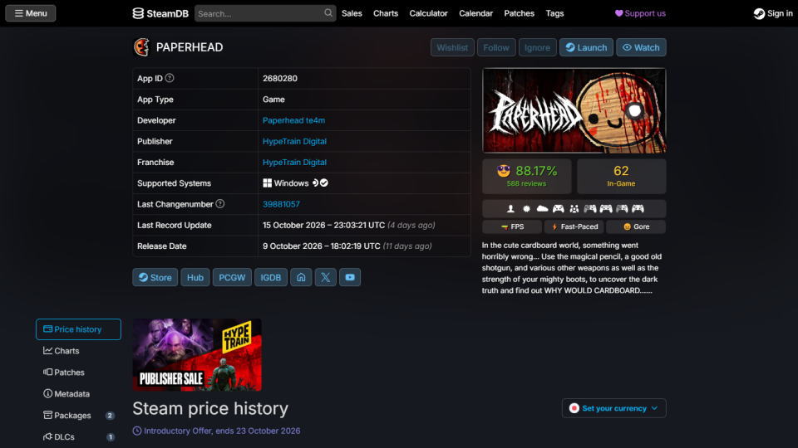
Task: Open the Patches item in top navigation
Action: [519, 13]
